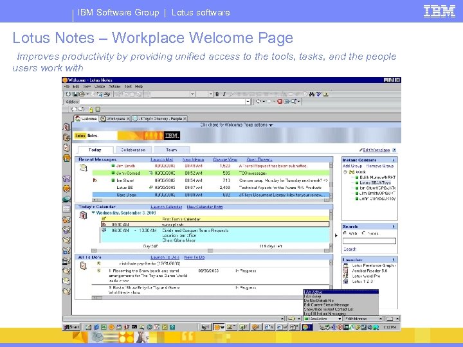The image size is (463, 347).
Task: Click the help icon beside Edit Workplace
Action: [394, 150]
